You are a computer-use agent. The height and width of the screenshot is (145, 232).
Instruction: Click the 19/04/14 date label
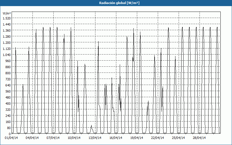[x=137, y=138]
